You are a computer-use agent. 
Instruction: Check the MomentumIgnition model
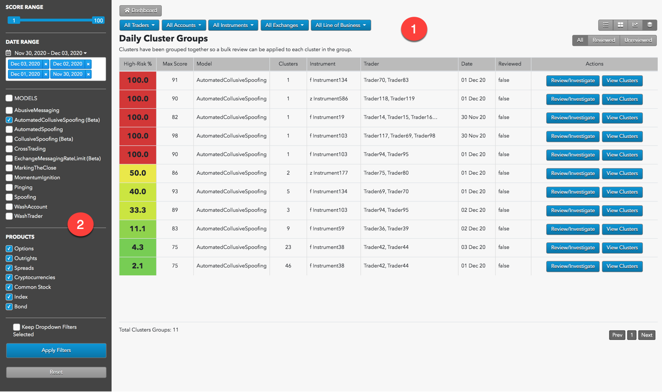(x=9, y=177)
